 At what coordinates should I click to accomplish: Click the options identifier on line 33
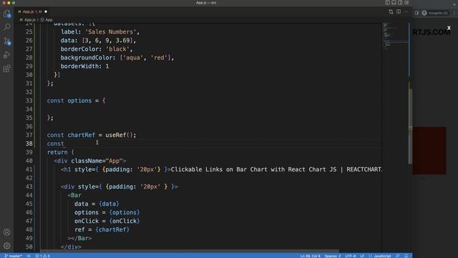pyautogui.click(x=79, y=100)
